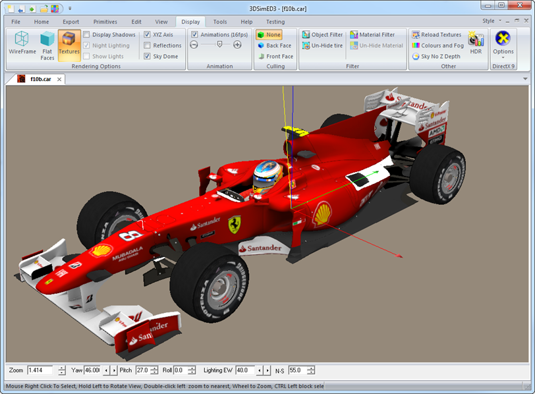Switch to WireFrame rendering mode
The width and height of the screenshot is (535, 394).
tap(22, 43)
